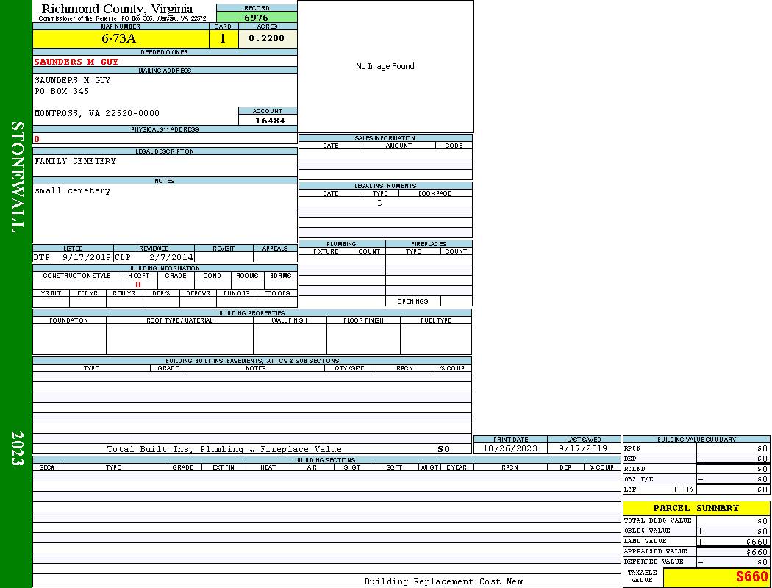Click the yellow PARCEL SUMMARY header
This screenshot has height=588, width=772.
pos(696,508)
